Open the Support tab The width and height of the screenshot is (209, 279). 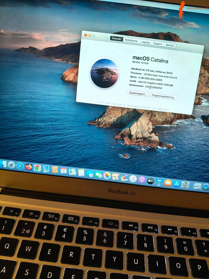tap(158, 44)
